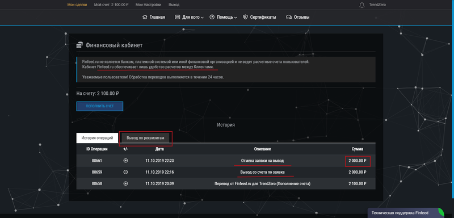Go to Главная page
The width and height of the screenshot is (454, 218).
157,17
